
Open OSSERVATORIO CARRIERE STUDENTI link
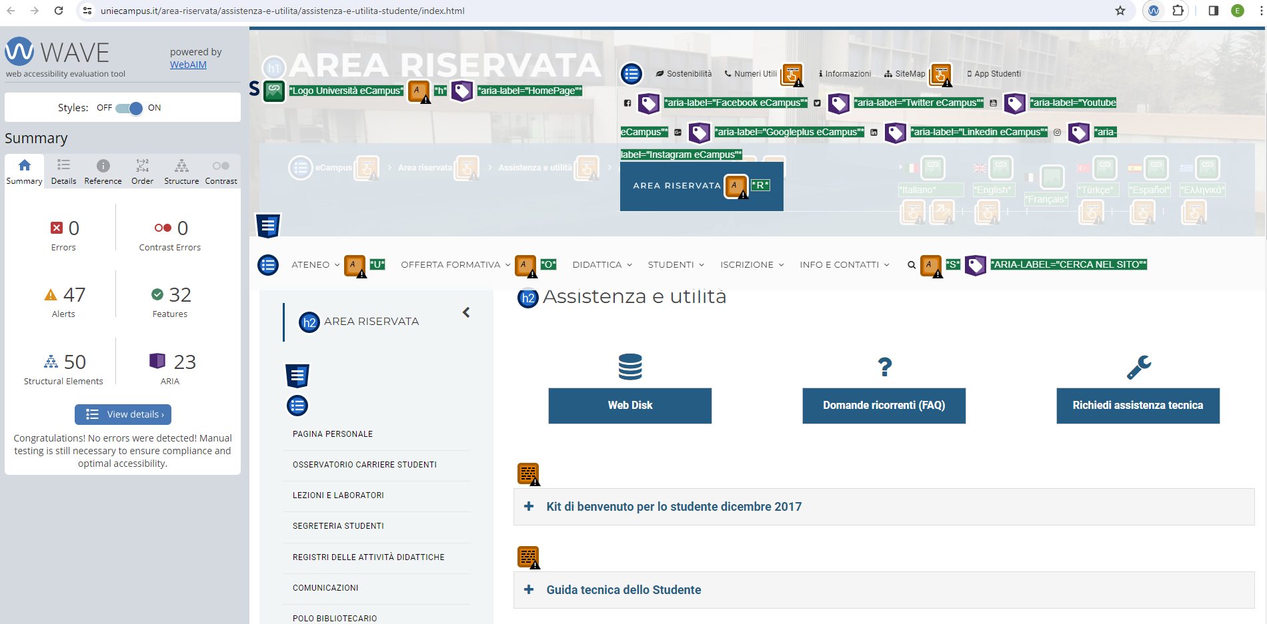tap(365, 465)
